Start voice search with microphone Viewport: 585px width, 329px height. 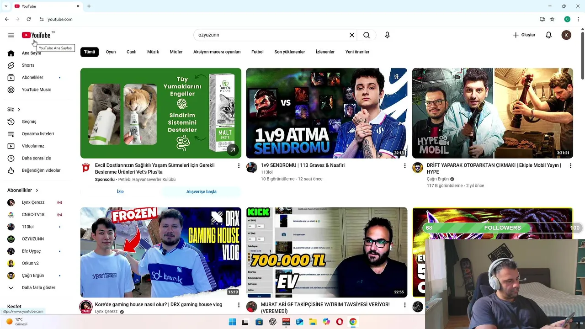click(x=387, y=35)
